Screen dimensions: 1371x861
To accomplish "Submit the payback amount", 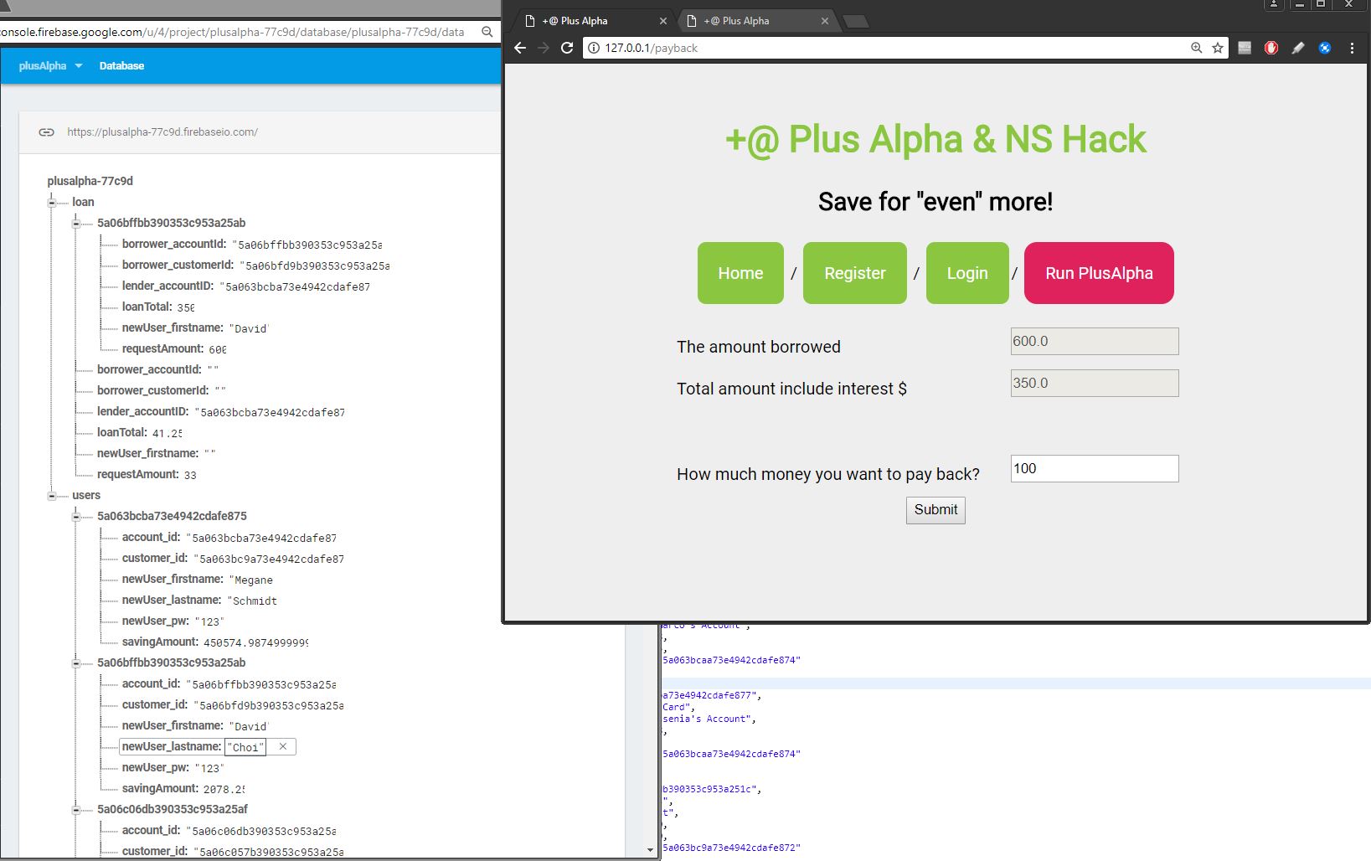I will click(x=935, y=510).
